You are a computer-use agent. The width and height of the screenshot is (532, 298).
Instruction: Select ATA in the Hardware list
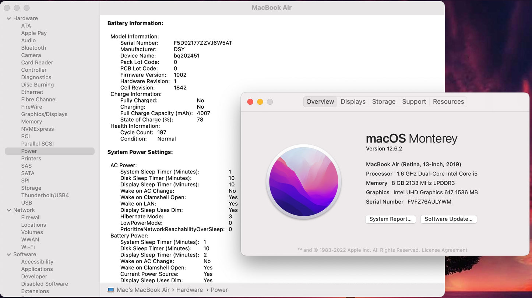pos(26,26)
